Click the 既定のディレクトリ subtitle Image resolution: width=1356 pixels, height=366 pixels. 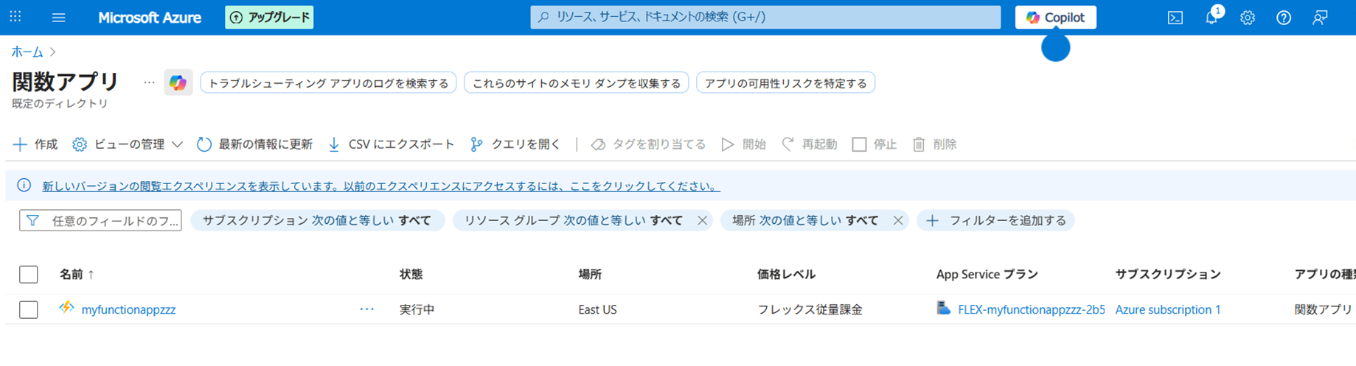click(60, 104)
